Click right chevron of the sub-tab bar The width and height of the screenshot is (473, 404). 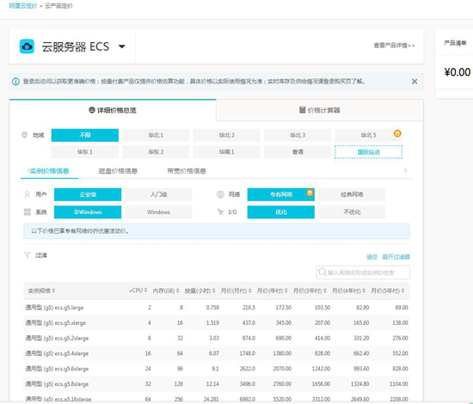pos(405,171)
